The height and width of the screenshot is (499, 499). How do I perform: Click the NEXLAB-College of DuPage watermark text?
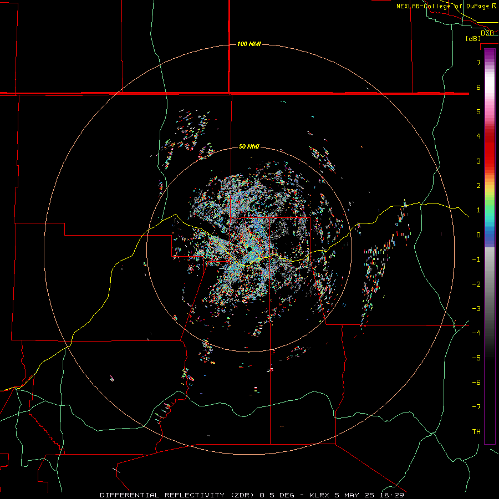(446, 6)
